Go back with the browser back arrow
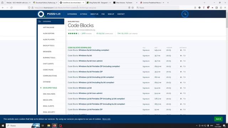 tap(3, 7)
